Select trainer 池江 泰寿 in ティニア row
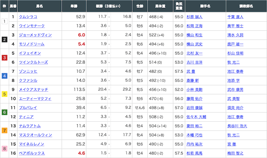 (x=235, y=117)
